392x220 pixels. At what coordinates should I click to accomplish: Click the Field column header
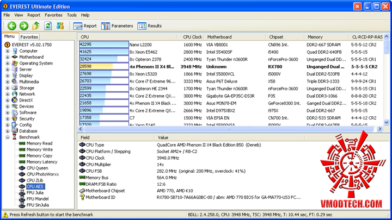tap(116, 137)
